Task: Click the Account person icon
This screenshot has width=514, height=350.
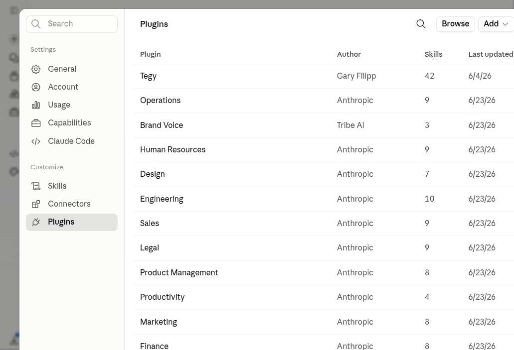Action: click(36, 87)
